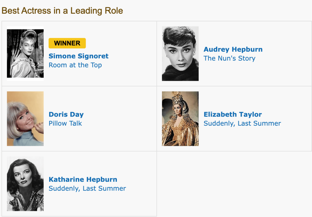Click blank space right of Pillow Talk title
Image resolution: width=312 pixels, height=217 pixels.
119,123
